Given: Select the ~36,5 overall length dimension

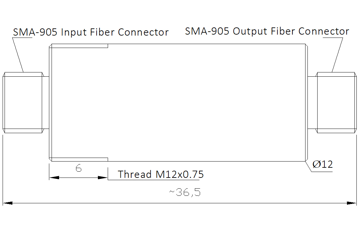Looking at the screenshot, I should pyautogui.click(x=185, y=192).
